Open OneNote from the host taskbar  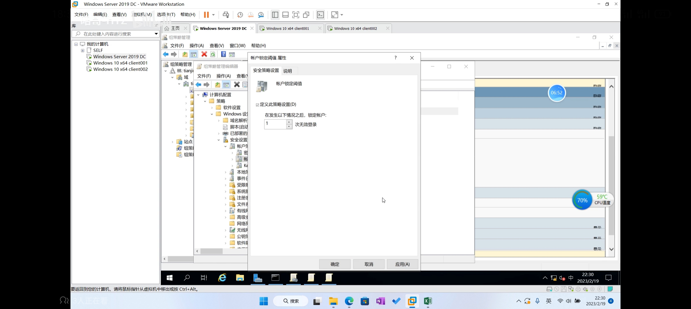pos(380,301)
